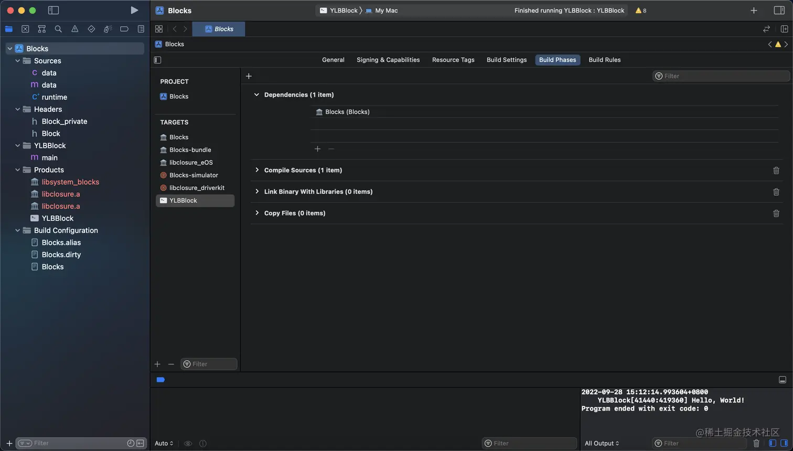
Task: Switch to Resource Tags tab
Action: [453, 60]
